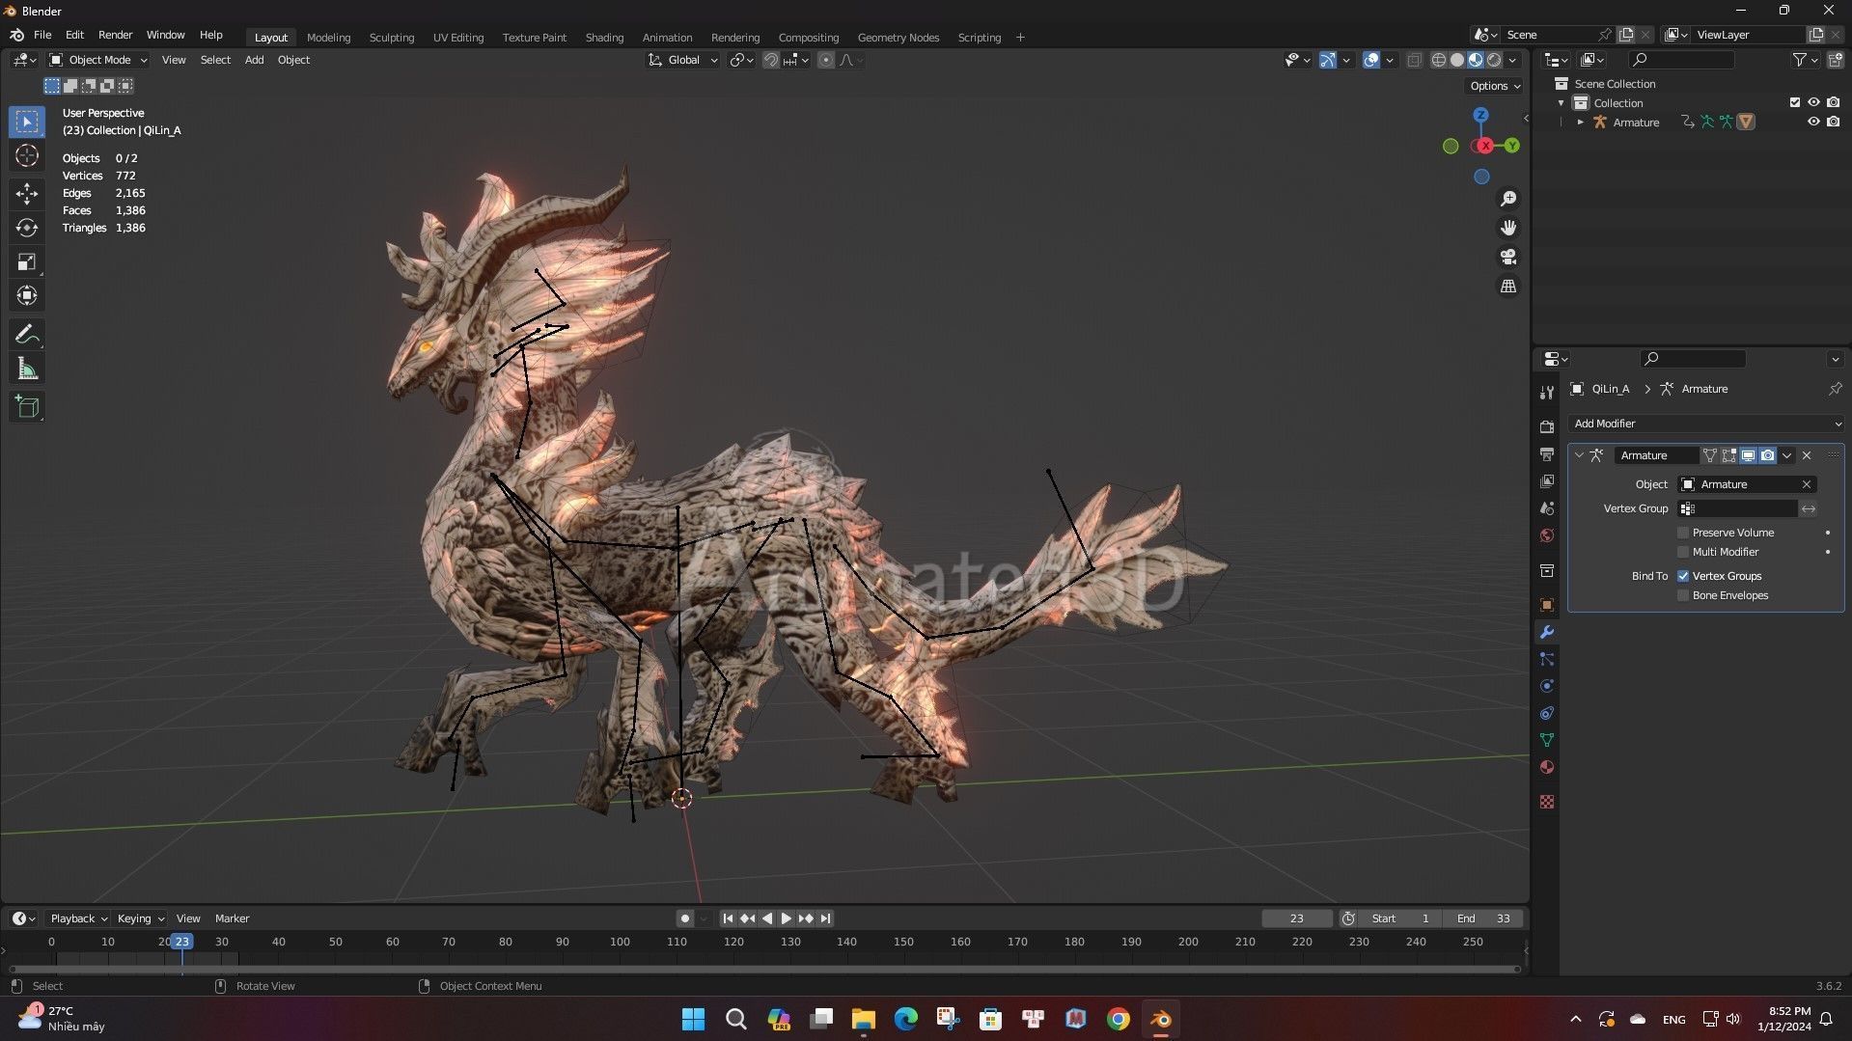The image size is (1852, 1041).
Task: Open the Playback dropdown in timeline
Action: (x=78, y=918)
